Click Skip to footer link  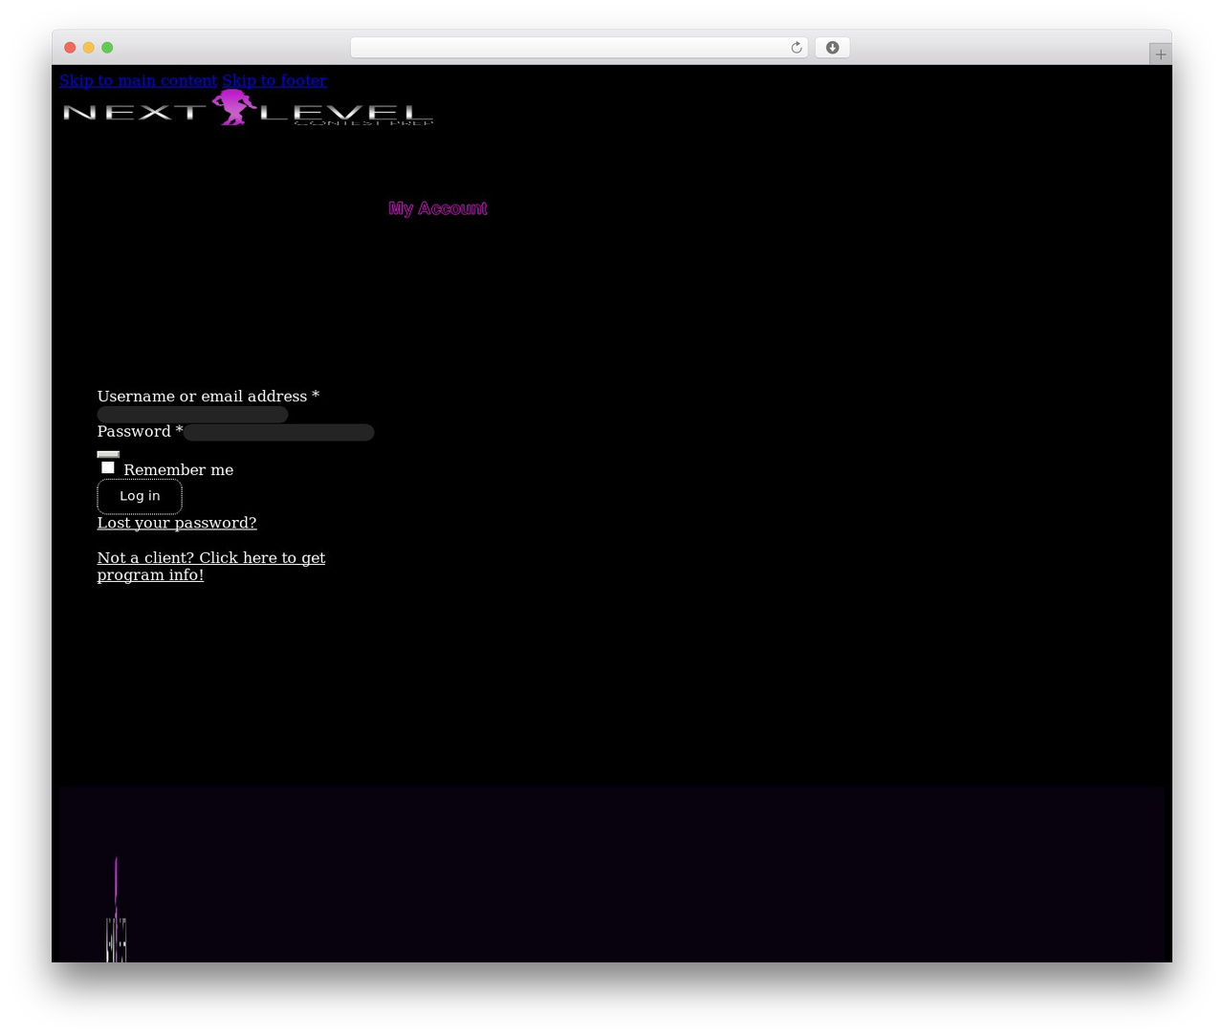pos(274,80)
